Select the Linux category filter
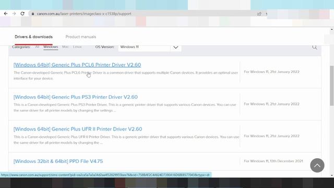The width and height of the screenshot is (334, 188). (x=77, y=47)
